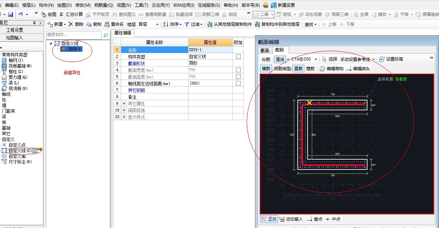The width and height of the screenshot is (439, 228).
Task: Click the 绘图 toolbar button
Action: 49,14
